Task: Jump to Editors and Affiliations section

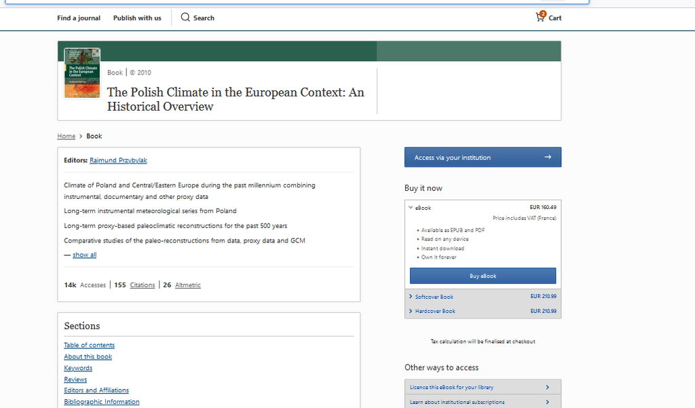Action: point(96,390)
